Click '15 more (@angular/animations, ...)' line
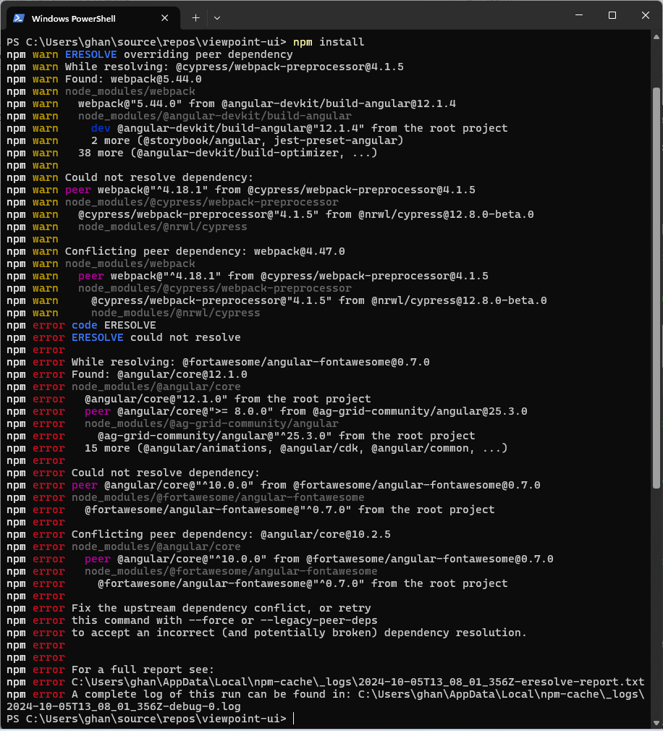The width and height of the screenshot is (663, 731). tap(296, 448)
